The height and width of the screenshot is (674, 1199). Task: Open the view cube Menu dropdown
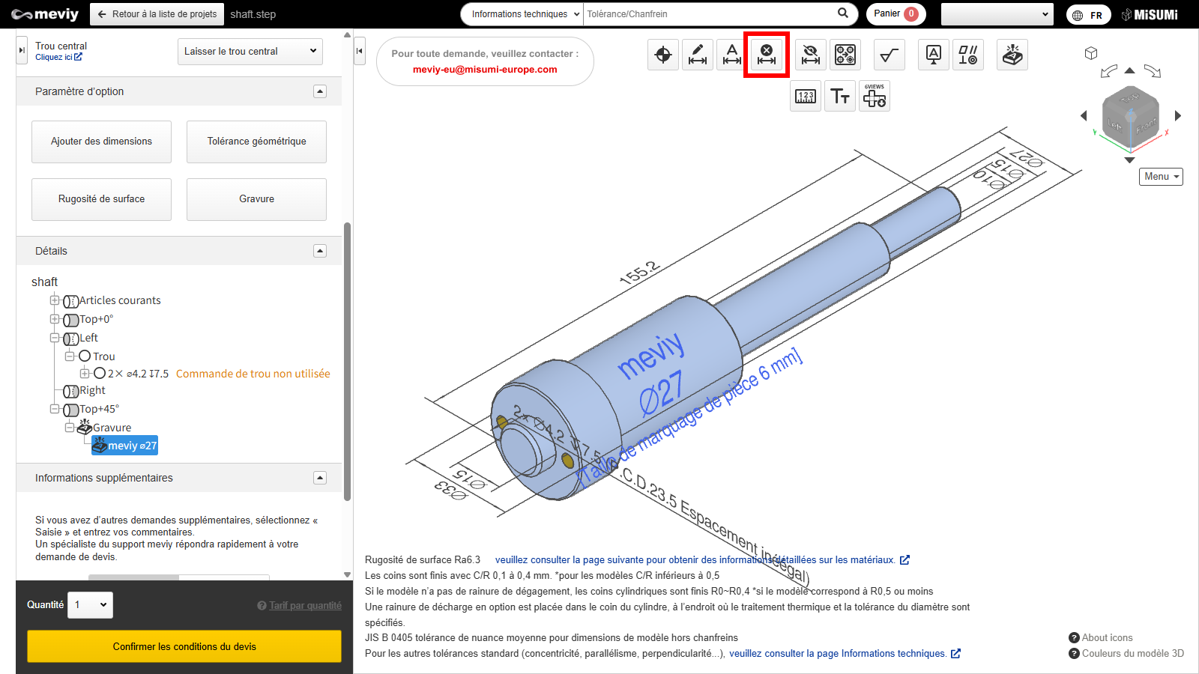tap(1161, 177)
